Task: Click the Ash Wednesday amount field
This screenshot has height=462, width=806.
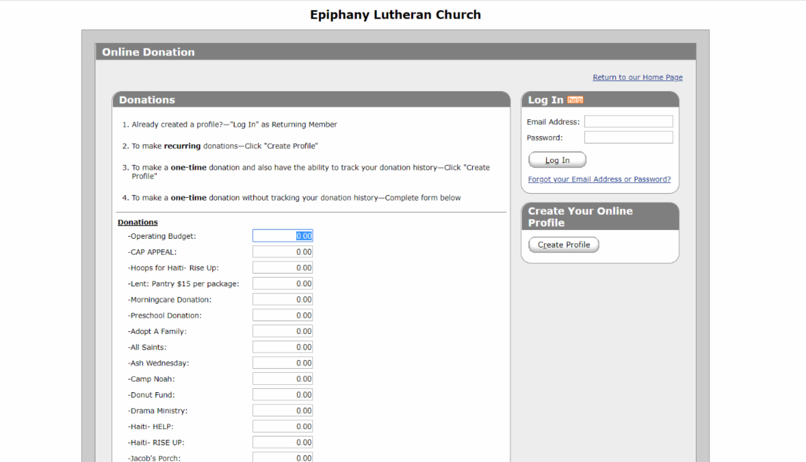Action: (x=283, y=363)
